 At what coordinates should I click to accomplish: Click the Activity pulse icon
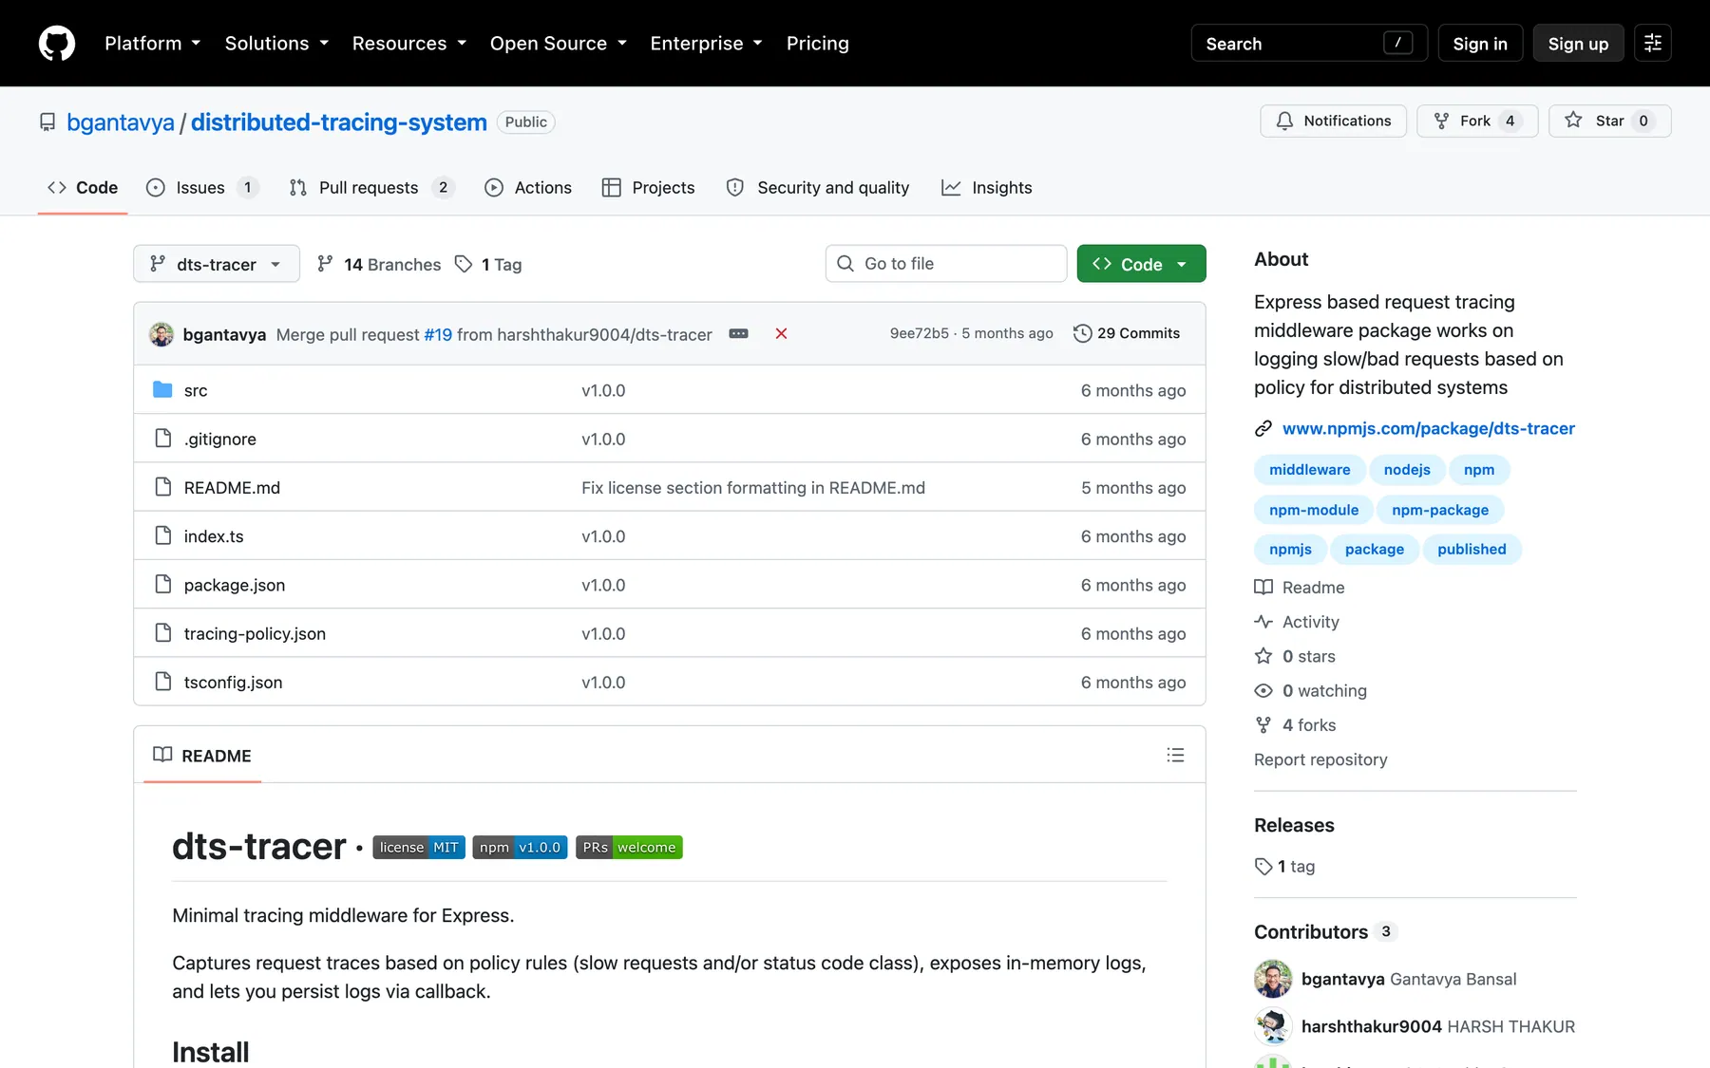tap(1263, 622)
